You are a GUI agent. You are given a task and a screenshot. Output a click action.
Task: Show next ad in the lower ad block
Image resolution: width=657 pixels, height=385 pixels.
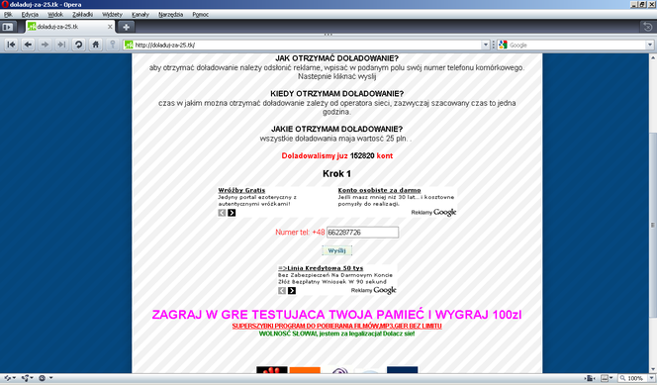point(292,291)
